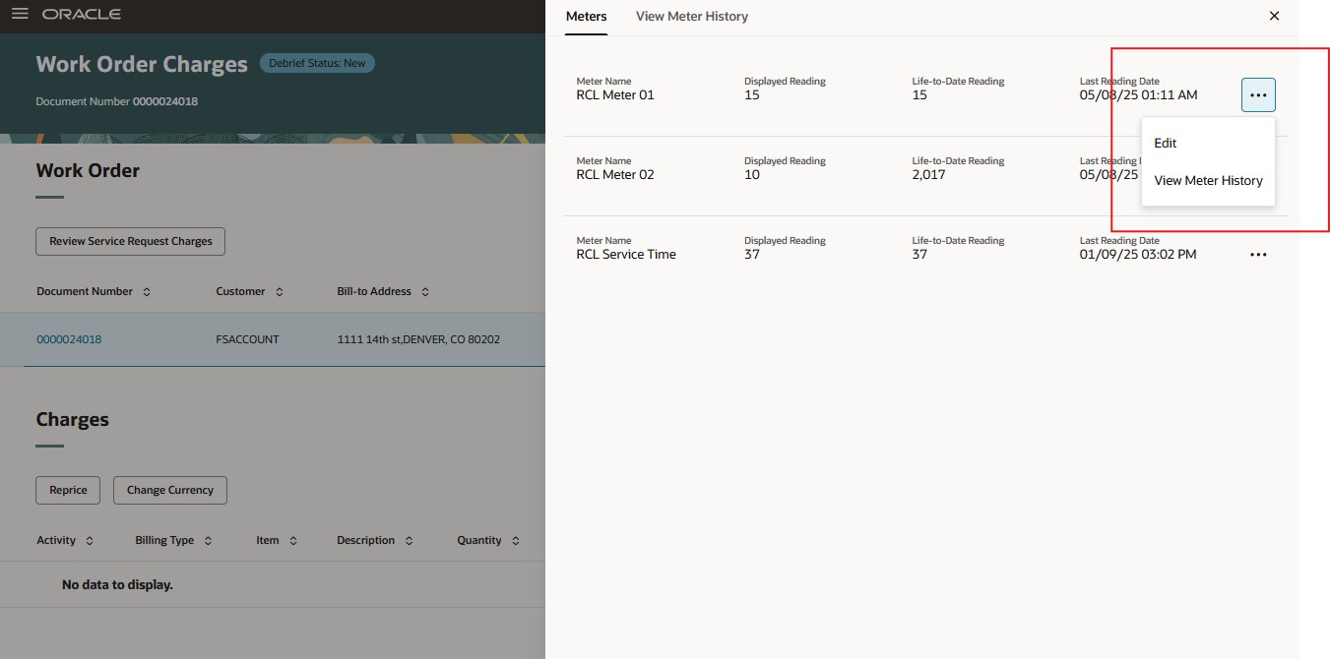Choose View Meter History from context menu
Image resolution: width=1330 pixels, height=659 pixels.
[1208, 180]
